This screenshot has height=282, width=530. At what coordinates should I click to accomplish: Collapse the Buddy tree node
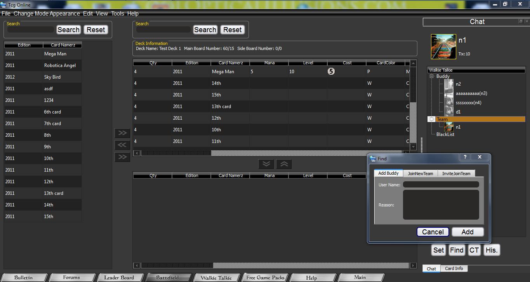pyautogui.click(x=431, y=76)
